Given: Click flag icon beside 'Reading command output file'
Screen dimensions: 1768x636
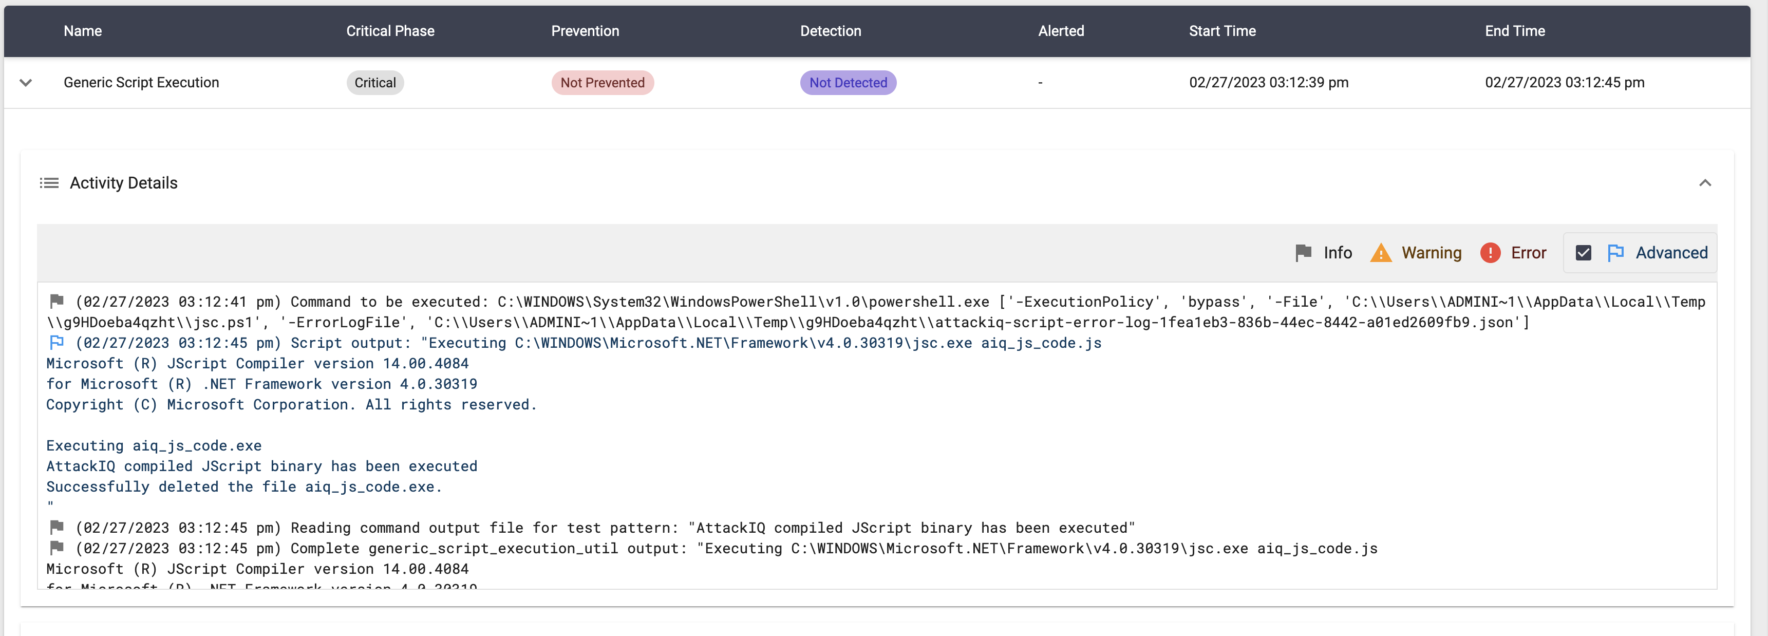Looking at the screenshot, I should [57, 527].
